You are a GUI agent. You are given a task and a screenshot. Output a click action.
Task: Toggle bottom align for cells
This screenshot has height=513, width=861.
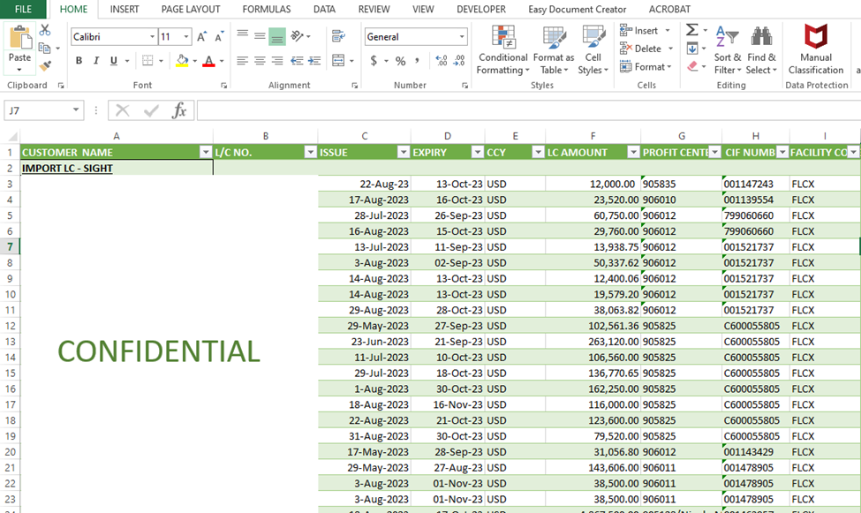(276, 37)
